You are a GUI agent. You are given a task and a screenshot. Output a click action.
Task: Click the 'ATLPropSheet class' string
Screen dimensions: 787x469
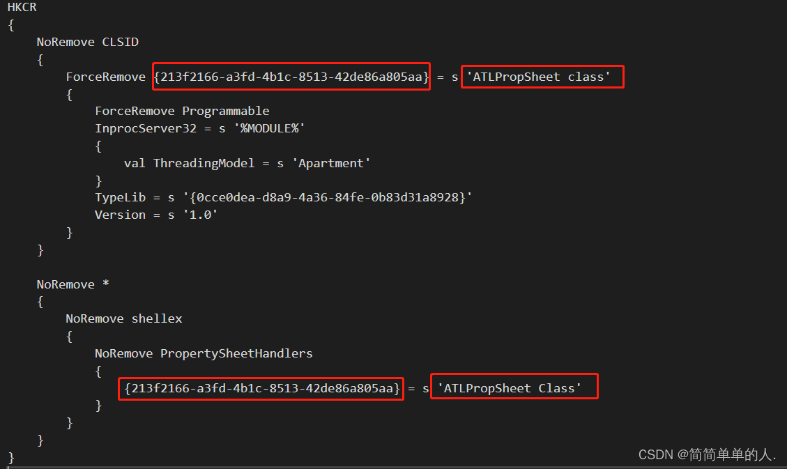(x=539, y=77)
